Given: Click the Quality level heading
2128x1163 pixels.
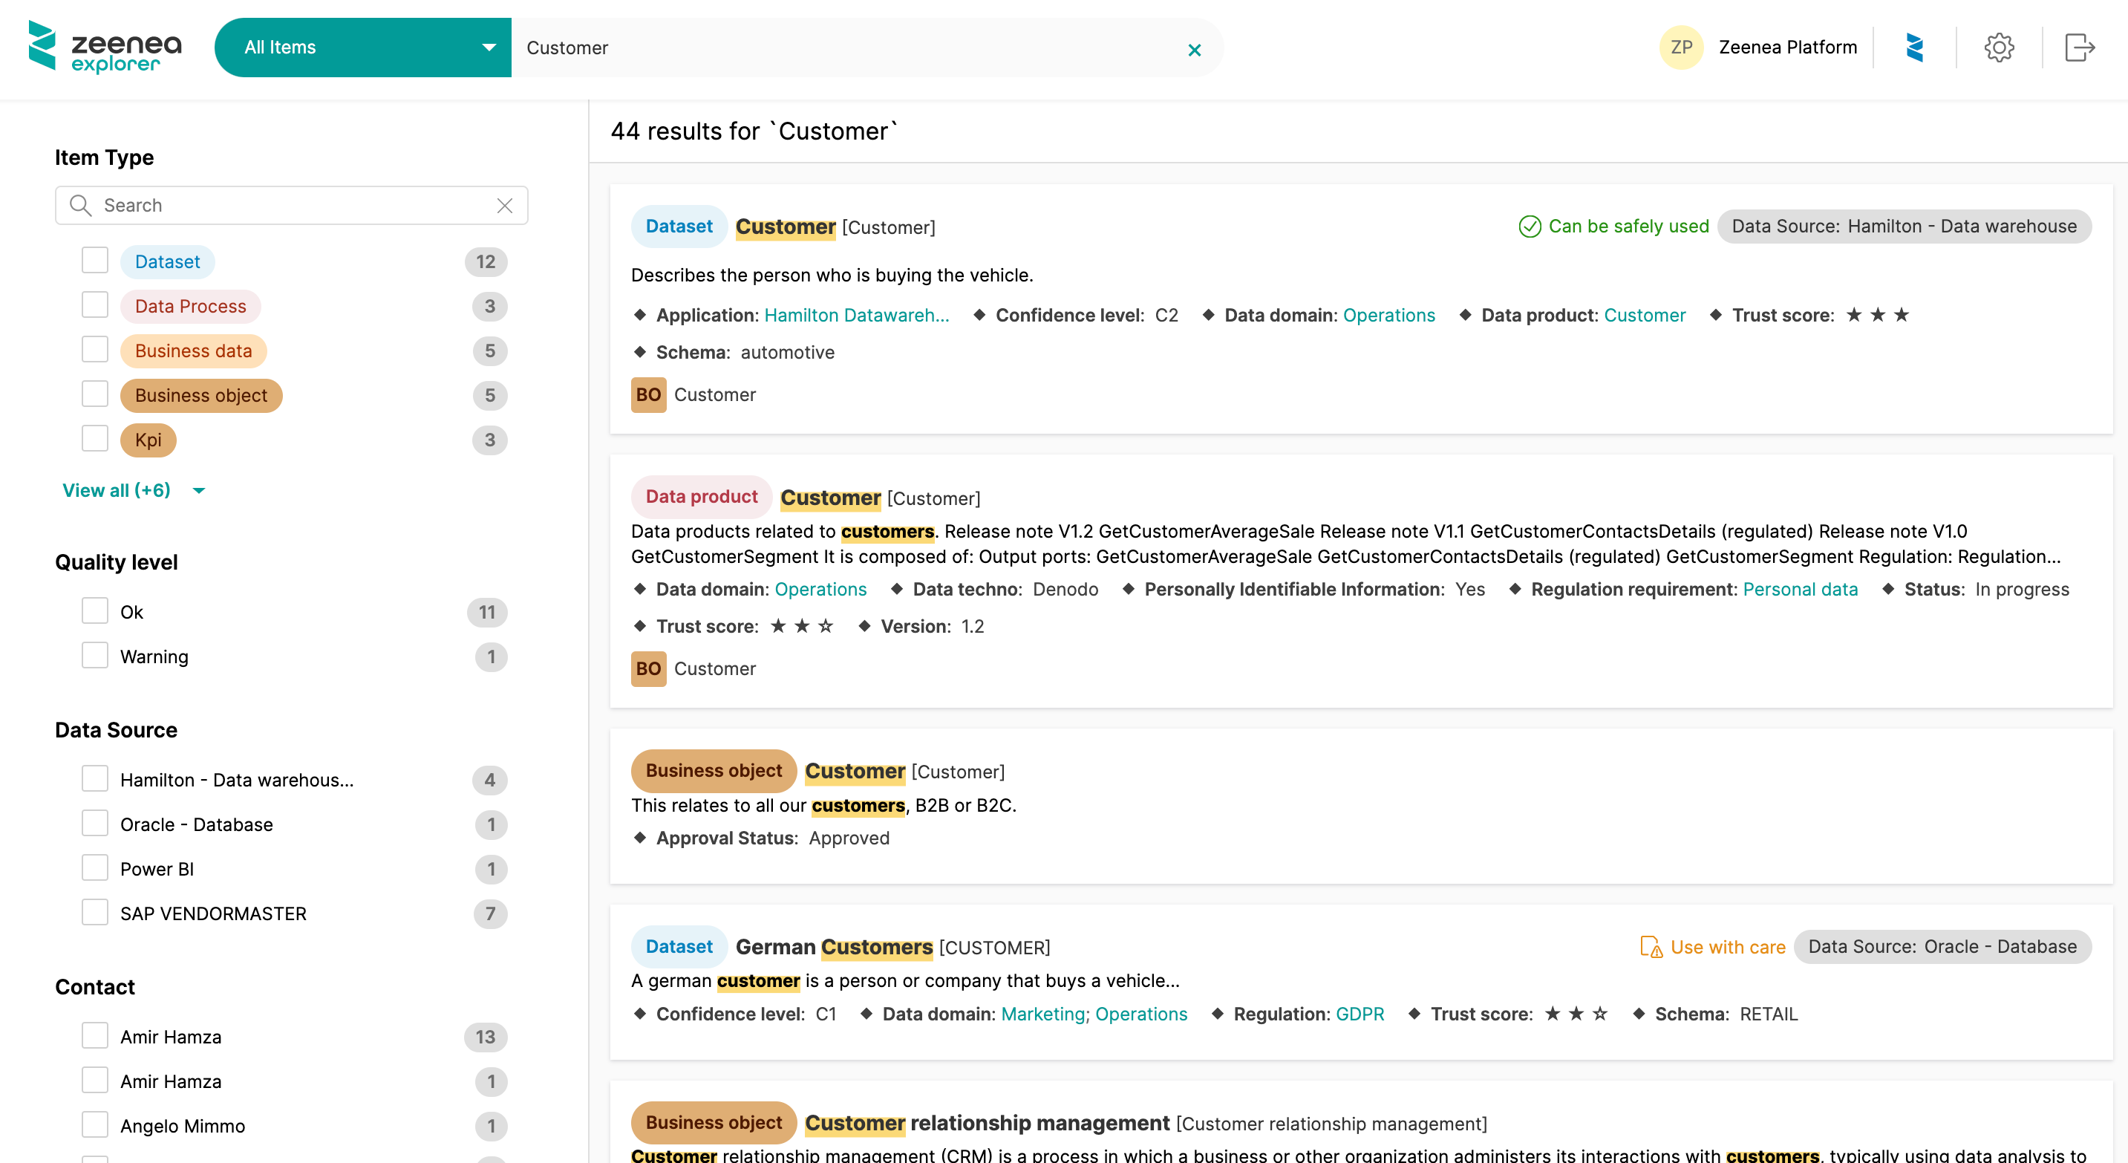Looking at the screenshot, I should [116, 561].
